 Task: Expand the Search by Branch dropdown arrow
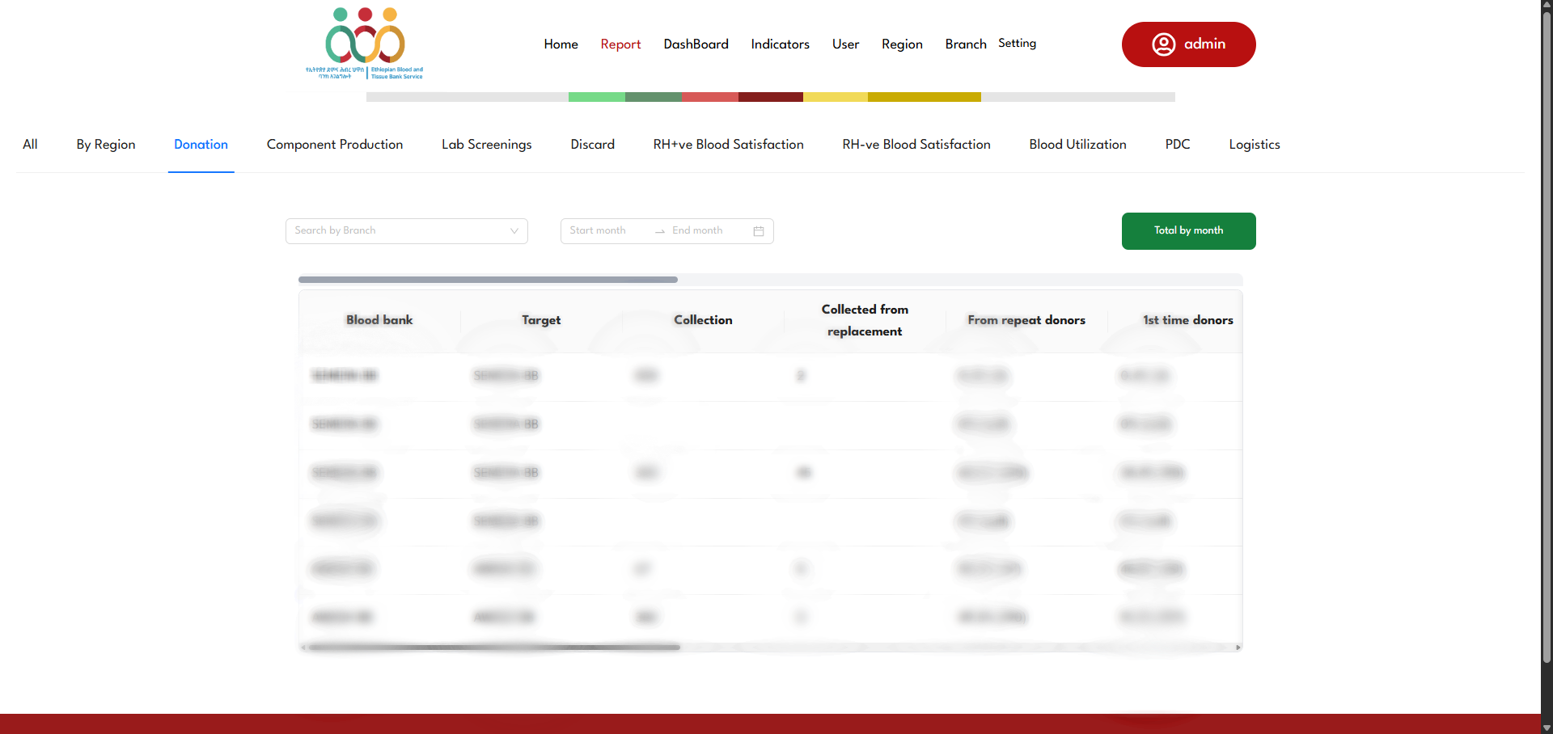(514, 231)
